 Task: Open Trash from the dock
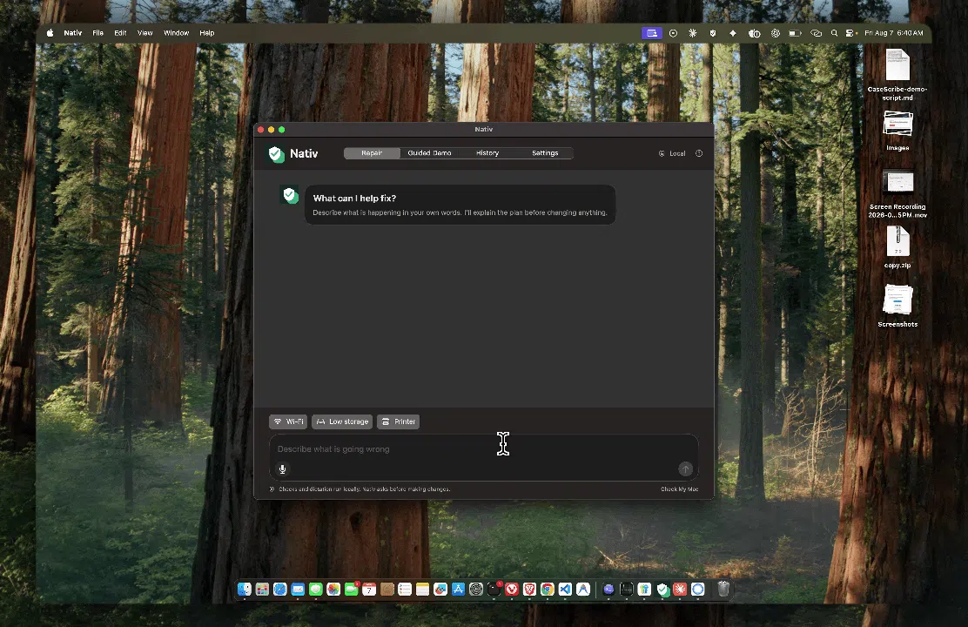point(723,590)
